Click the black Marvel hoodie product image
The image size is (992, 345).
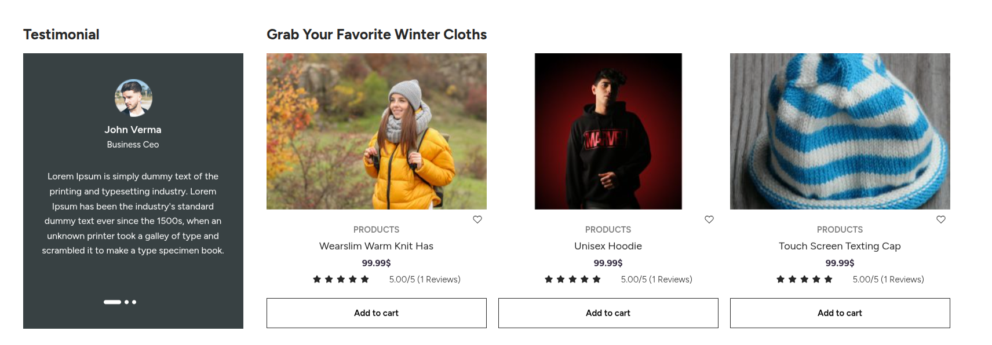pyautogui.click(x=608, y=131)
